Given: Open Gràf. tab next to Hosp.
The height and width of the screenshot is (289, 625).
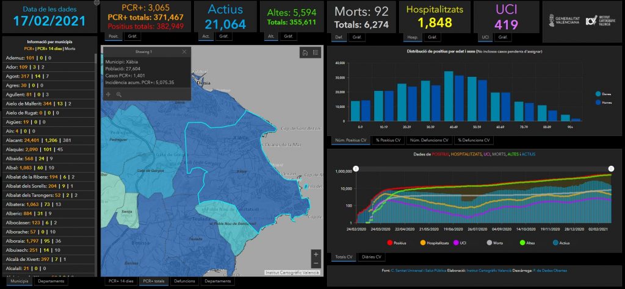Looking at the screenshot, I should point(432,37).
